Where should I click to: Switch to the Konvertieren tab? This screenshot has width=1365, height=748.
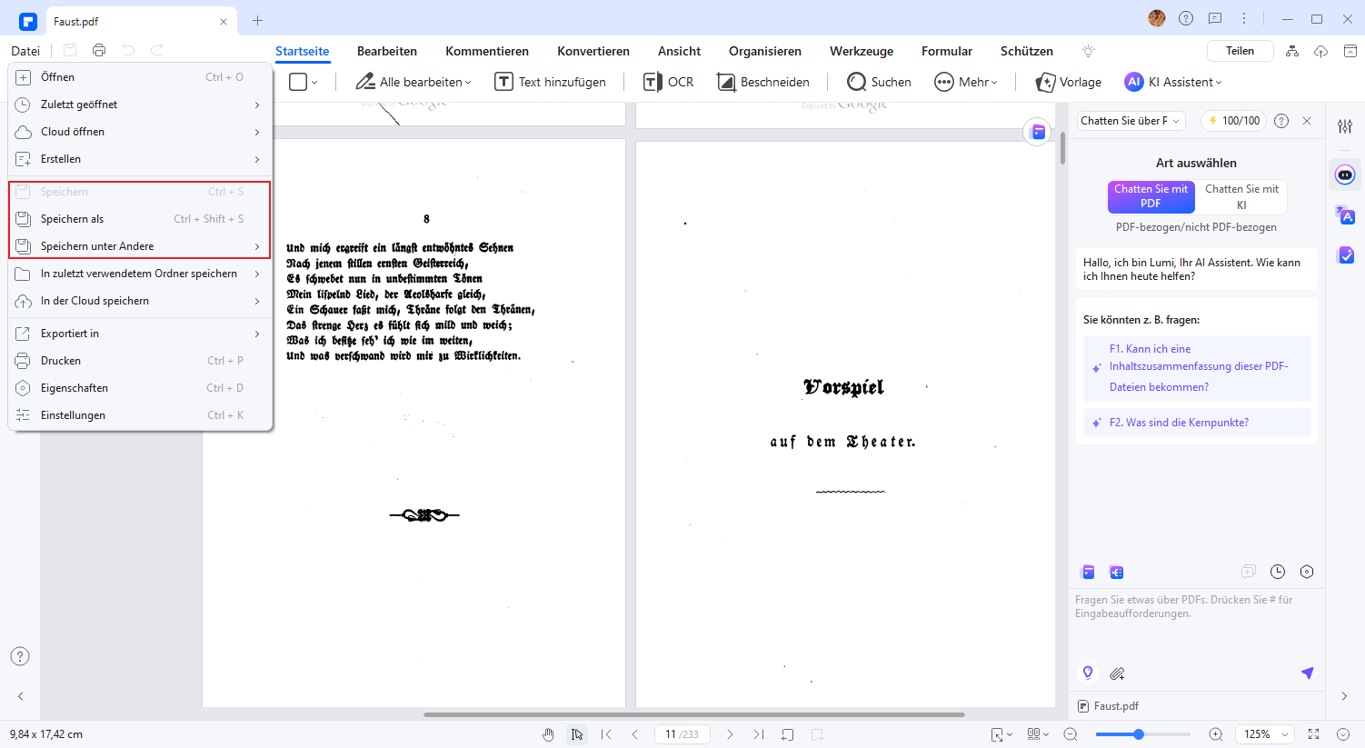[593, 51]
